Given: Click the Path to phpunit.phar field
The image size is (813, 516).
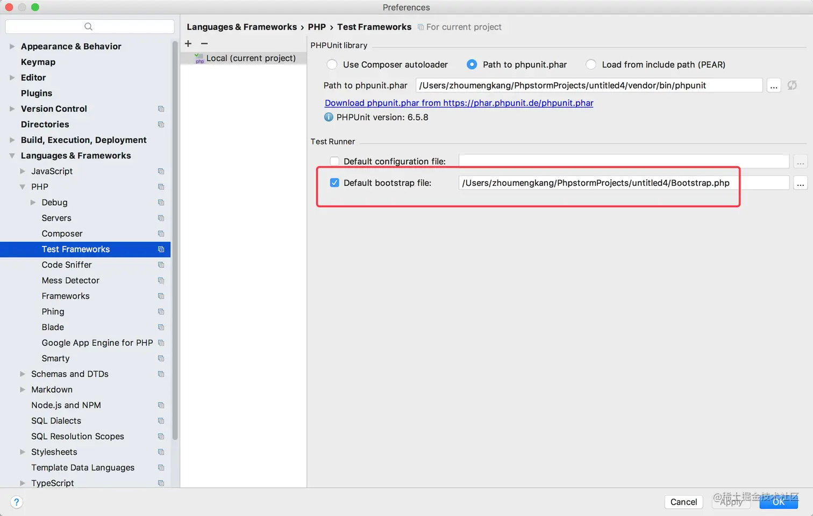Looking at the screenshot, I should tap(589, 85).
